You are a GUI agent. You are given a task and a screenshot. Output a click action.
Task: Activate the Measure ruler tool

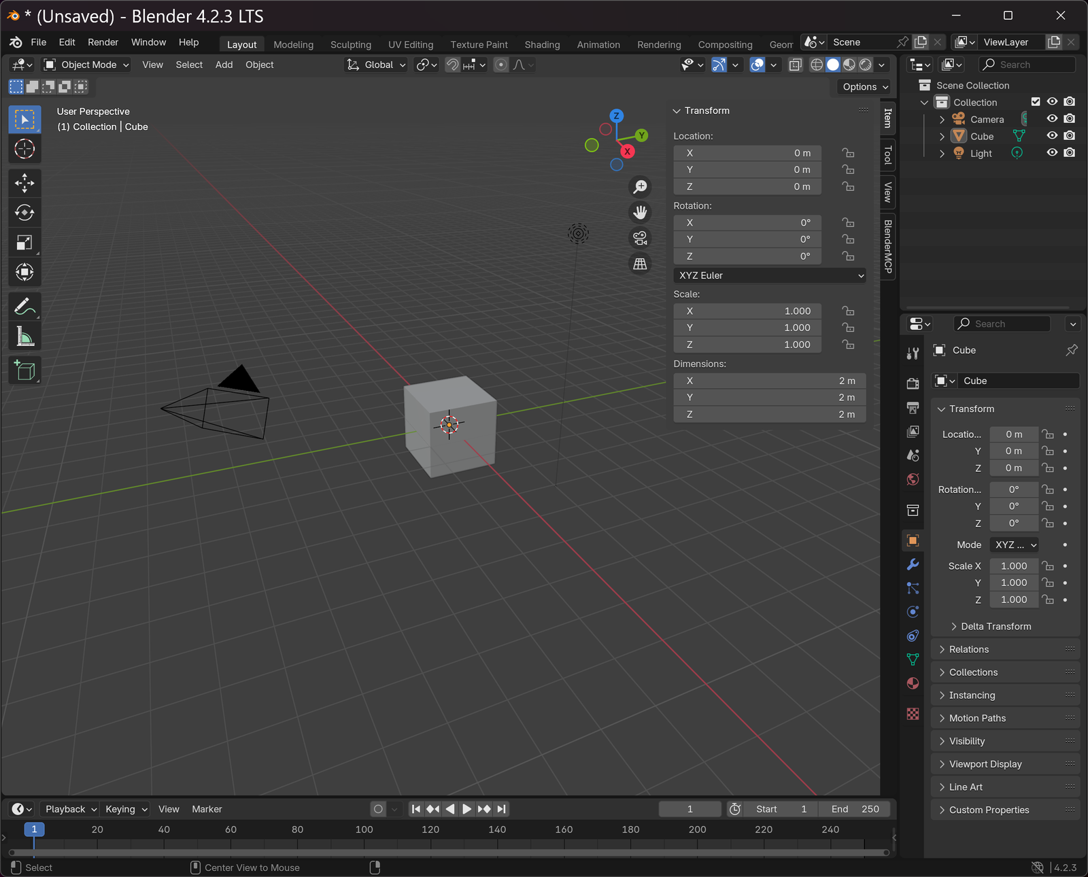pos(24,337)
